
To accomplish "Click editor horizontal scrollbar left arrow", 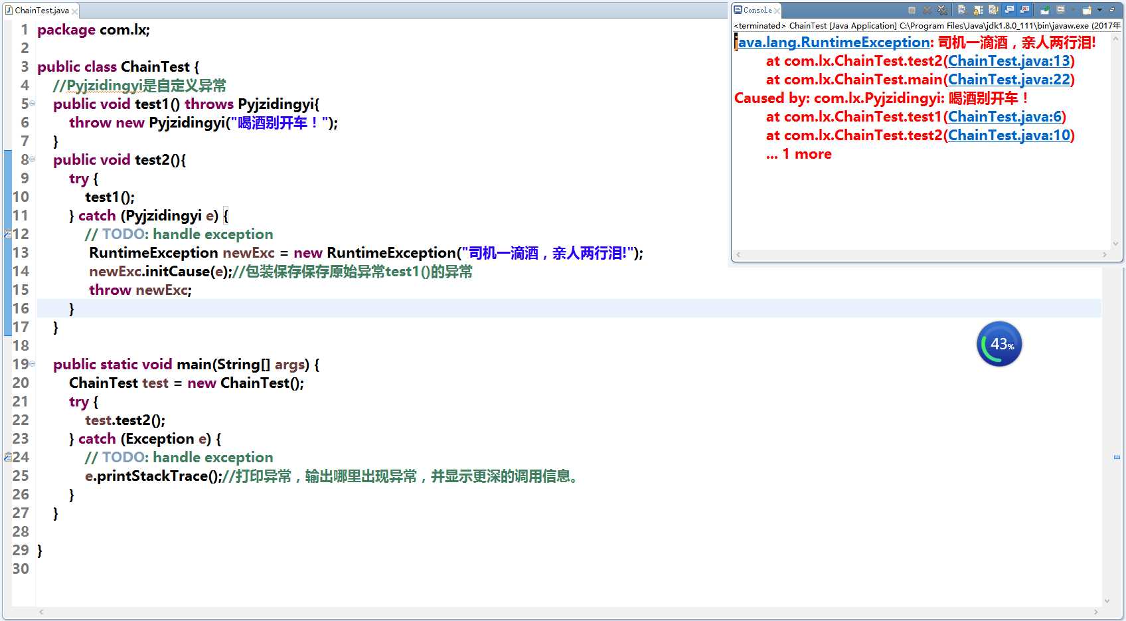I will point(41,612).
